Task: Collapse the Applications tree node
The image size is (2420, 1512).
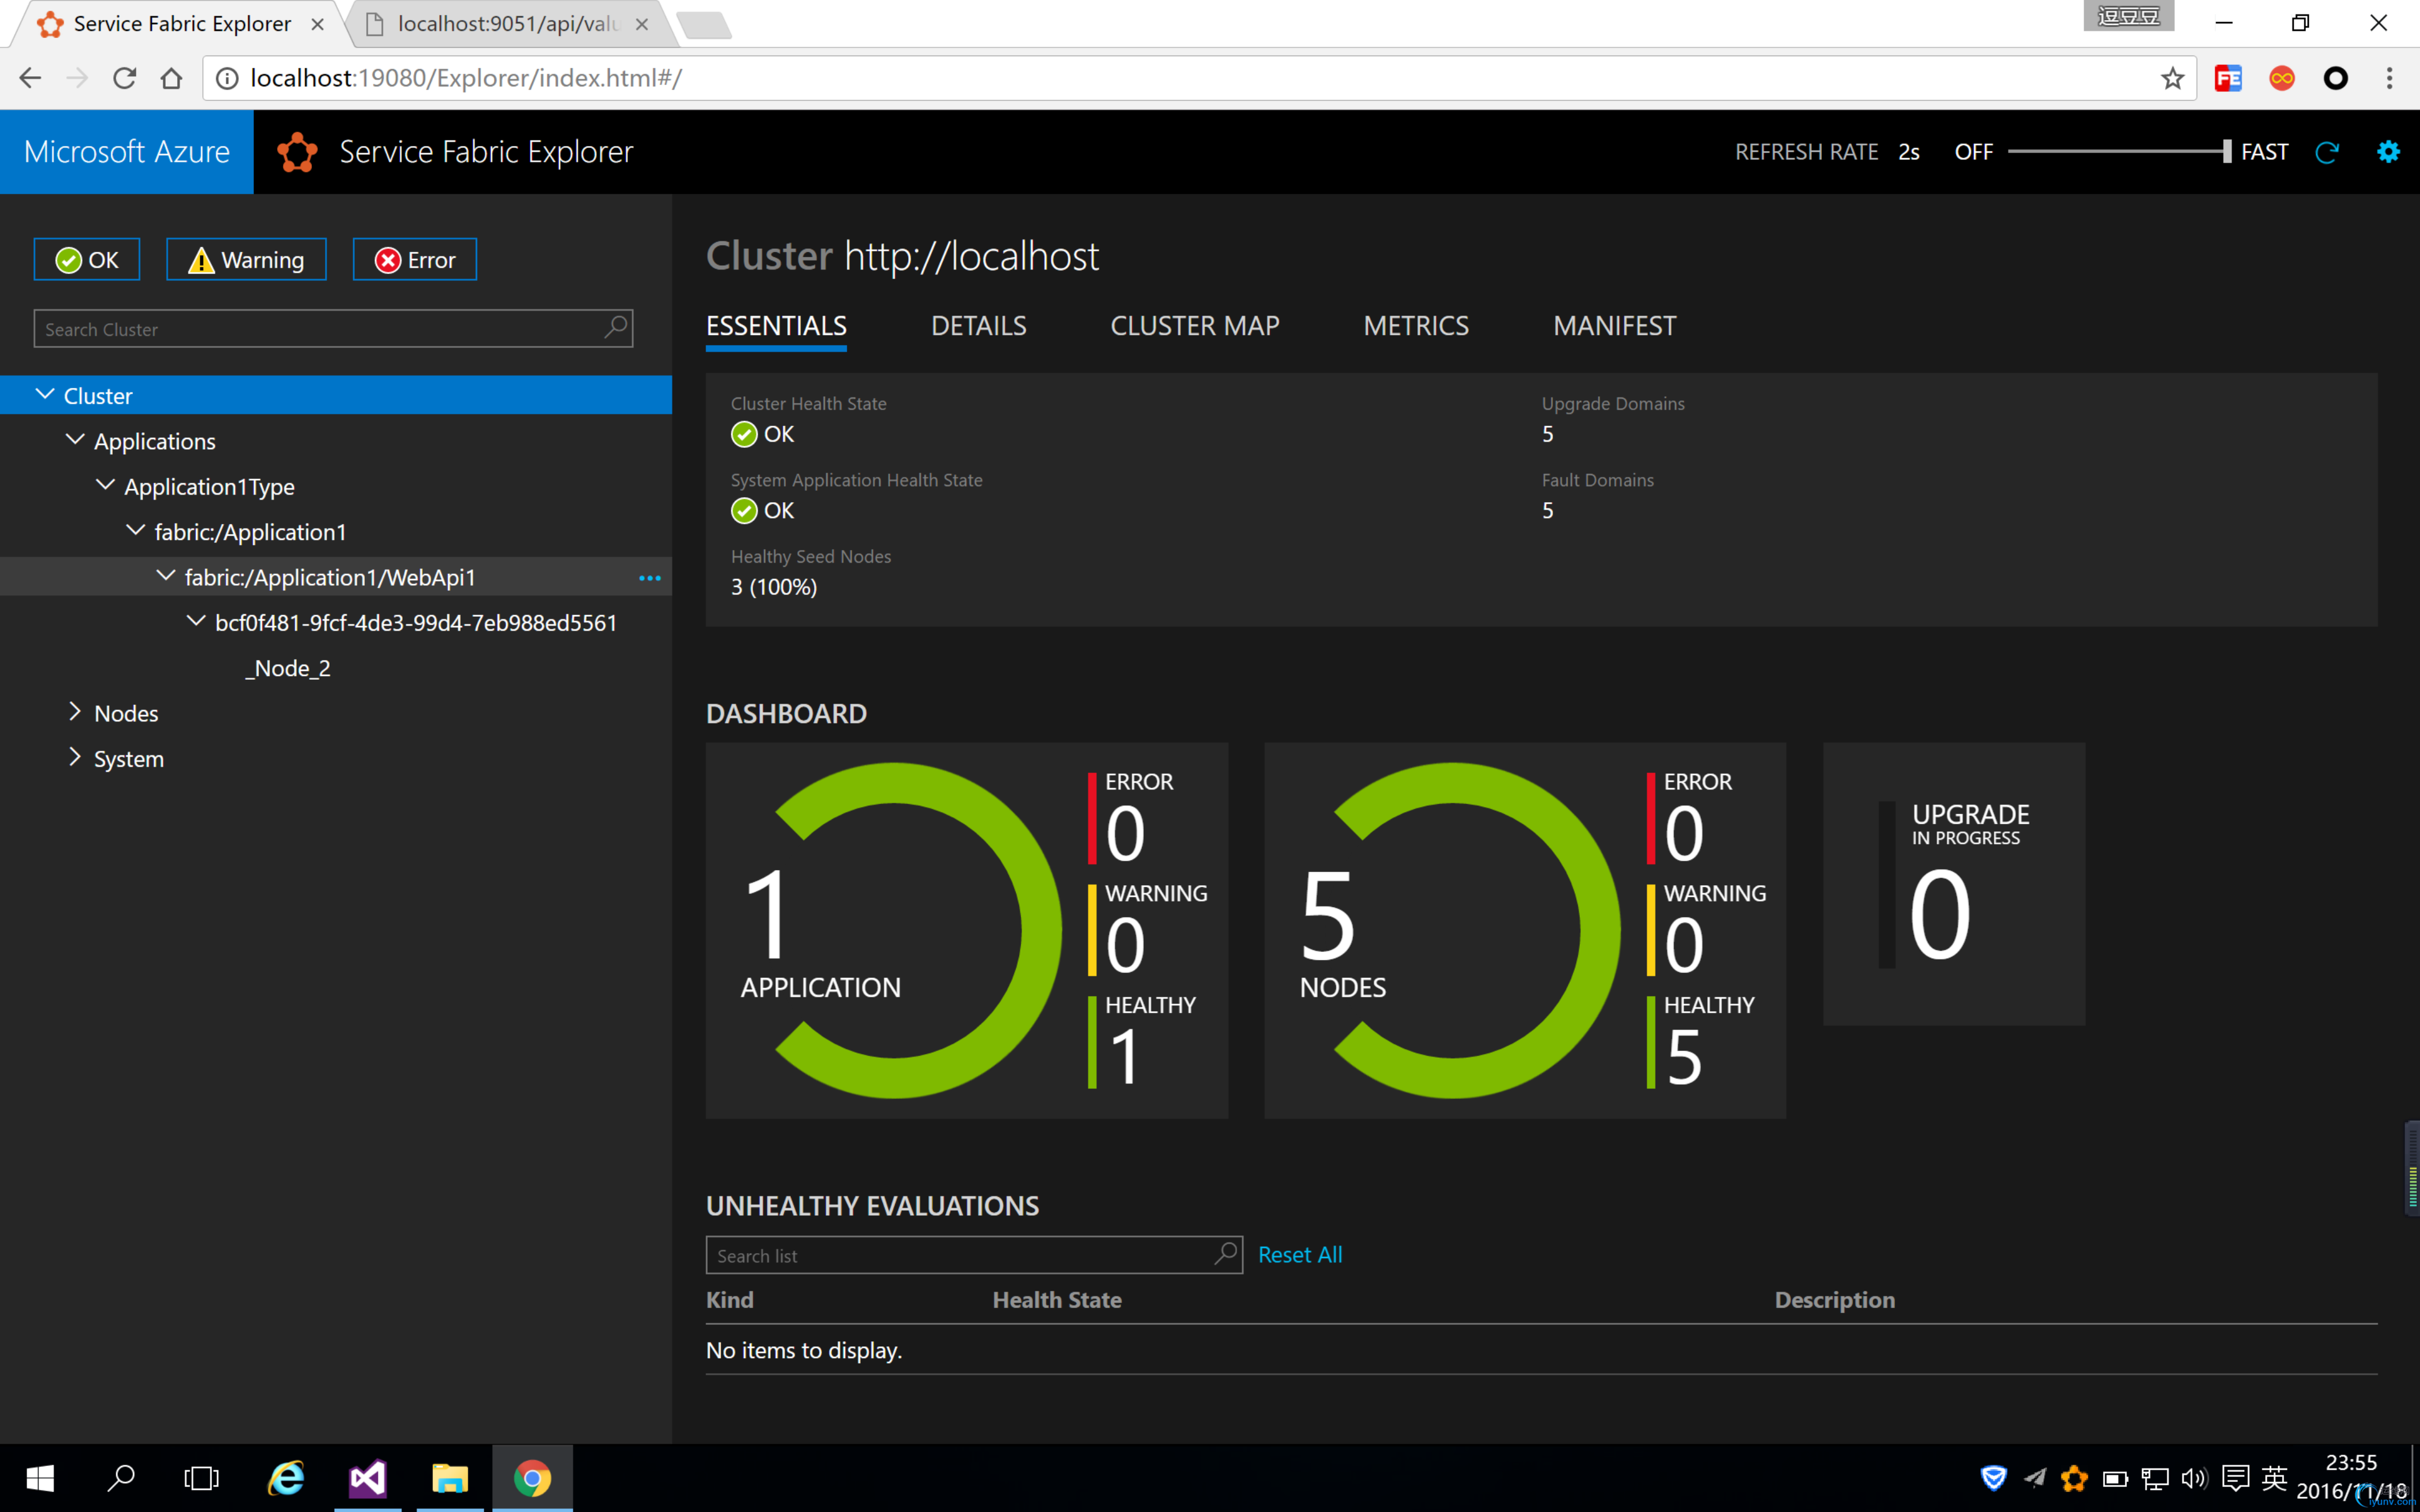Action: click(75, 440)
